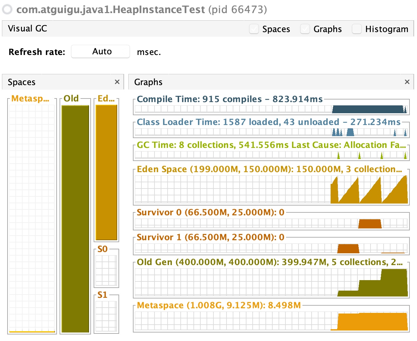This screenshot has width=417, height=341.
Task: Click the Eden space usage bar
Action: tap(106, 172)
